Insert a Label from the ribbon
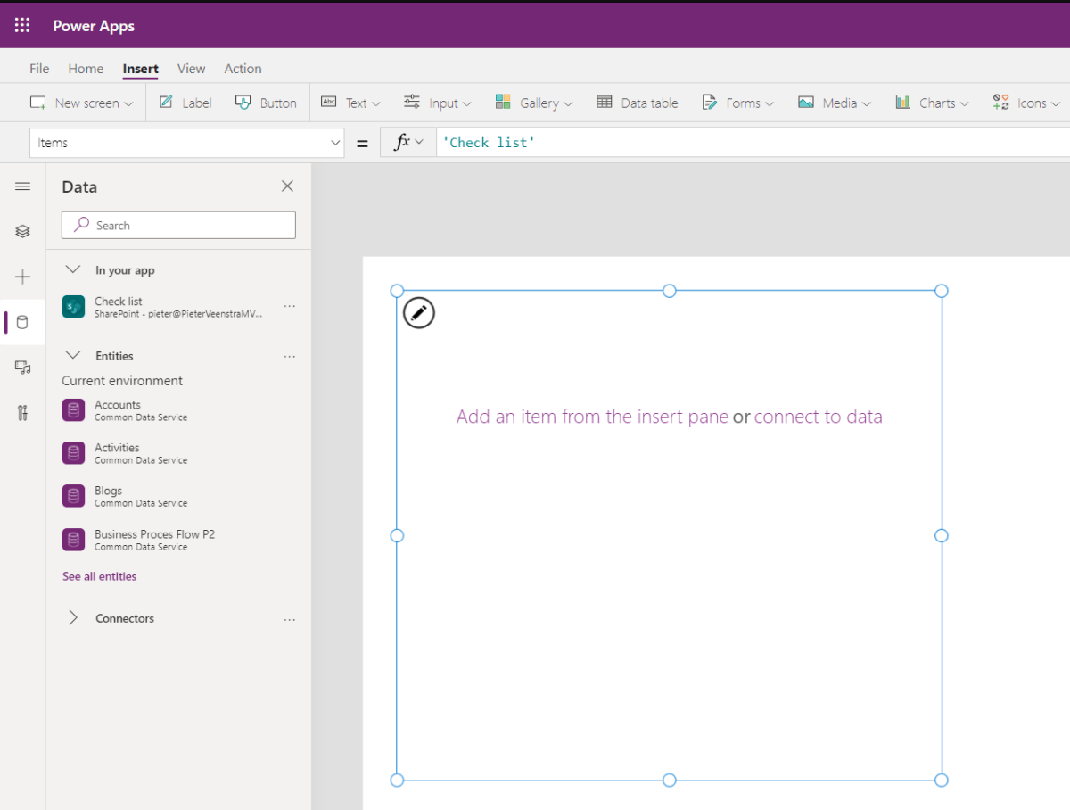Viewport: 1070px width, 810px height. point(185,103)
